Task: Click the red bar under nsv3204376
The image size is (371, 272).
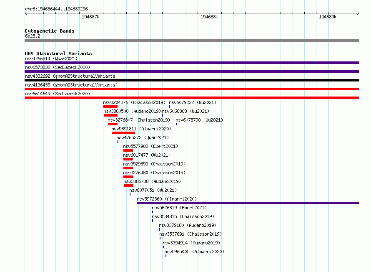Action: (x=110, y=107)
